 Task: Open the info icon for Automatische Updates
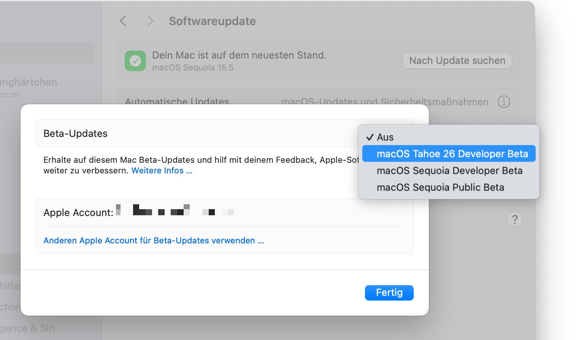click(x=504, y=102)
